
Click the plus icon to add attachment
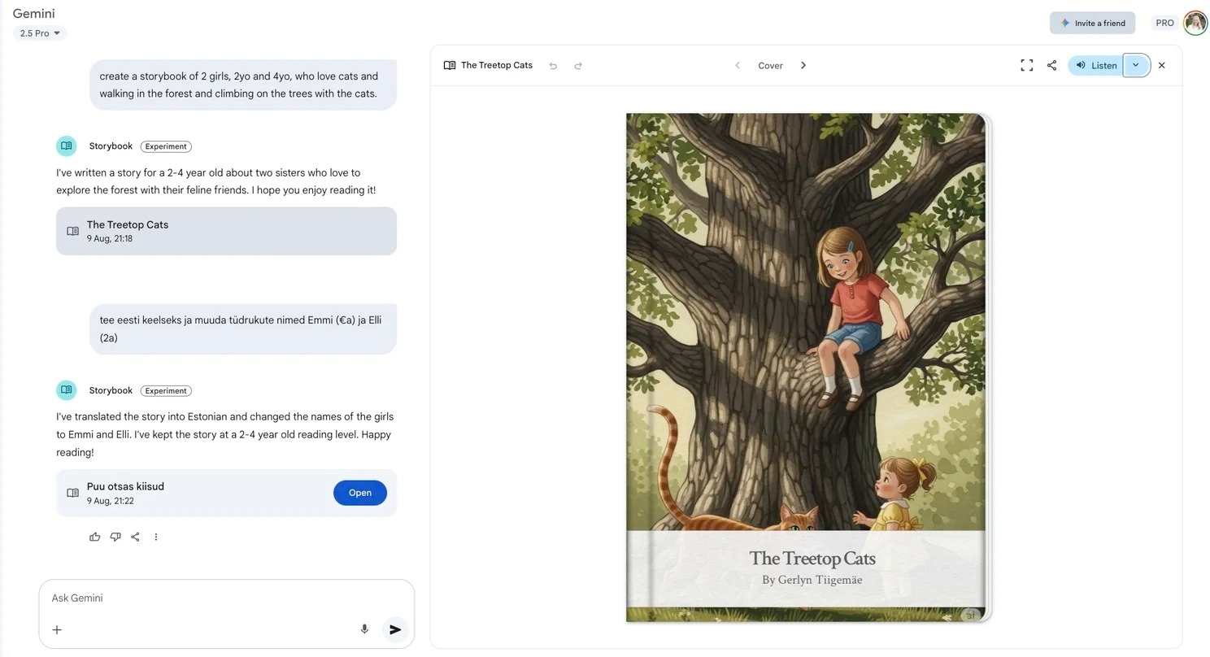(57, 629)
